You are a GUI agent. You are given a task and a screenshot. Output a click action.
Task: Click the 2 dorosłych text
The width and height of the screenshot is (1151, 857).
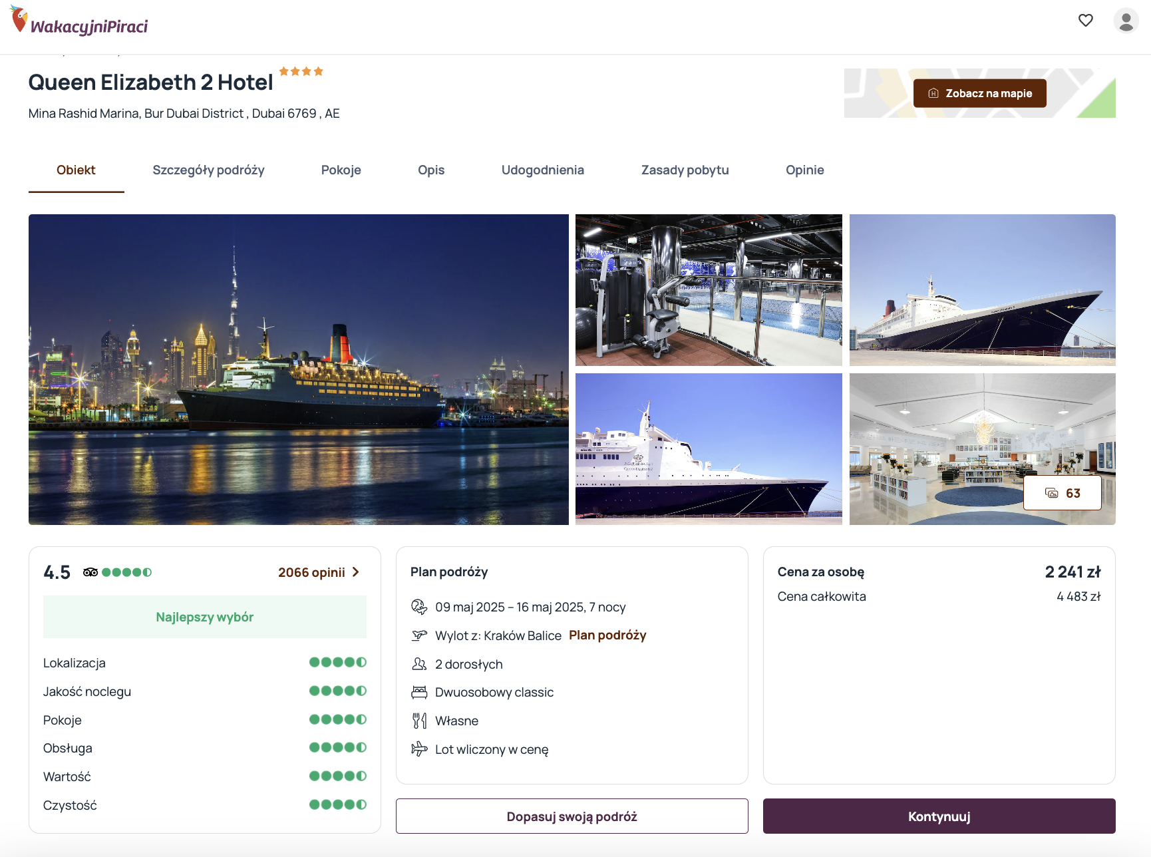point(469,665)
